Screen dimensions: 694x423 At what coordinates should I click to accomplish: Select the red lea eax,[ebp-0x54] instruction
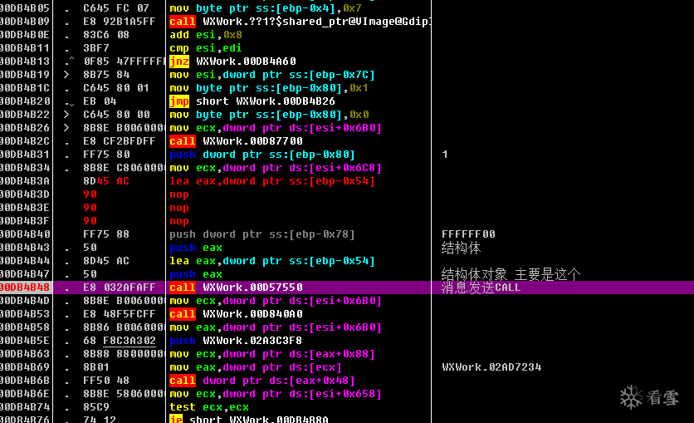(272, 181)
